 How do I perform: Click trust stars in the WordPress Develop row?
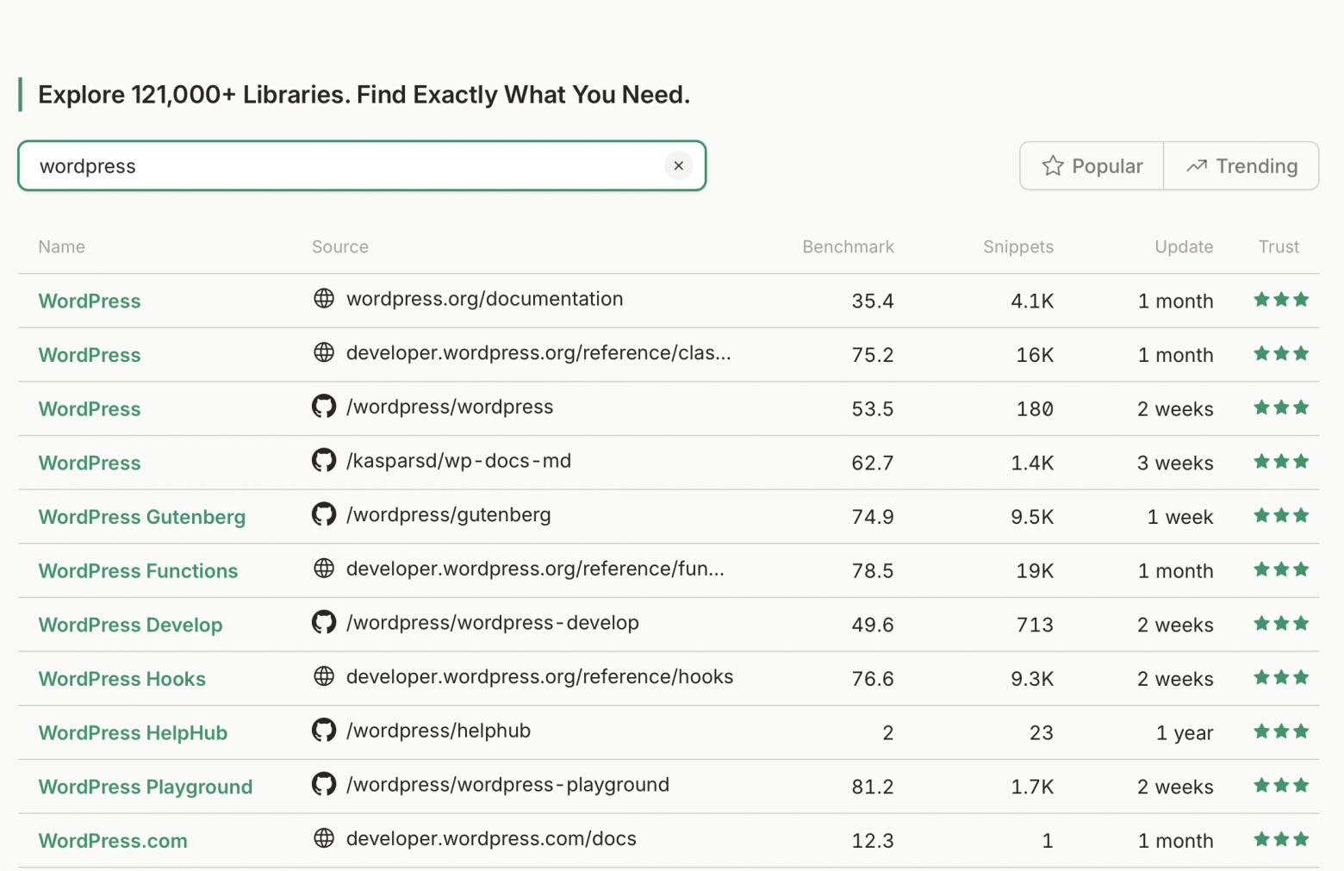[x=1281, y=623]
